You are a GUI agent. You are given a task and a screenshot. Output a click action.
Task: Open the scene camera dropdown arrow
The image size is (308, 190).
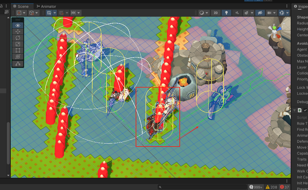click(274, 13)
